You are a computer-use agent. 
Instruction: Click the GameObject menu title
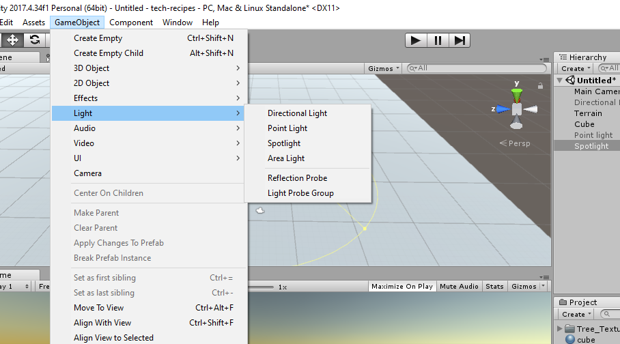pyautogui.click(x=77, y=23)
